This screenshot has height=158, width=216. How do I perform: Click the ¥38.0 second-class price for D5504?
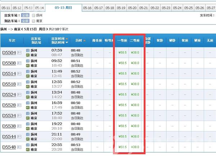click(x=136, y=52)
